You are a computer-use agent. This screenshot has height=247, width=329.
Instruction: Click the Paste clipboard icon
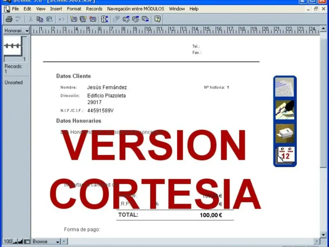click(49, 19)
